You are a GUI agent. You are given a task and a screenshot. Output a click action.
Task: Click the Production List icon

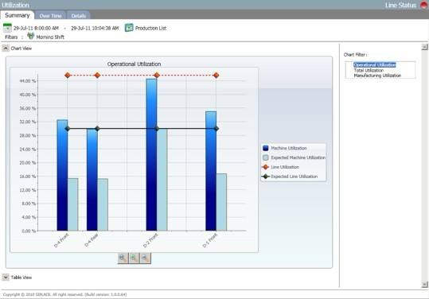(x=129, y=28)
